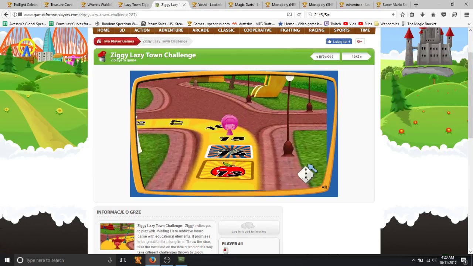This screenshot has width=473, height=266.
Task: Open The Magic Bracket bookmark
Action: tap(419, 24)
